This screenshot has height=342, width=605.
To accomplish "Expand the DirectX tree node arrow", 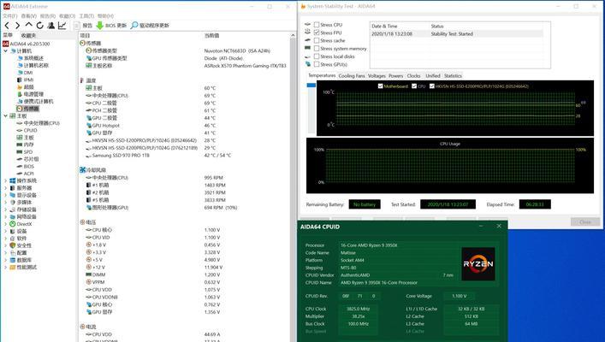I will pyautogui.click(x=5, y=224).
